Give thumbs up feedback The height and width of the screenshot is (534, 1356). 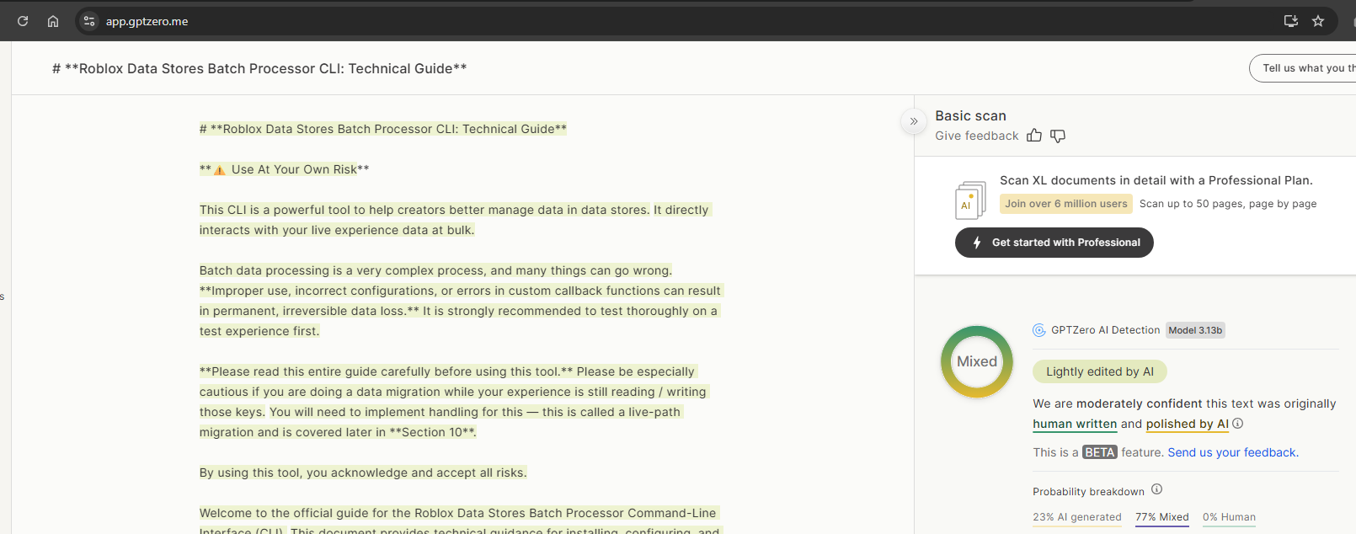tap(1034, 136)
